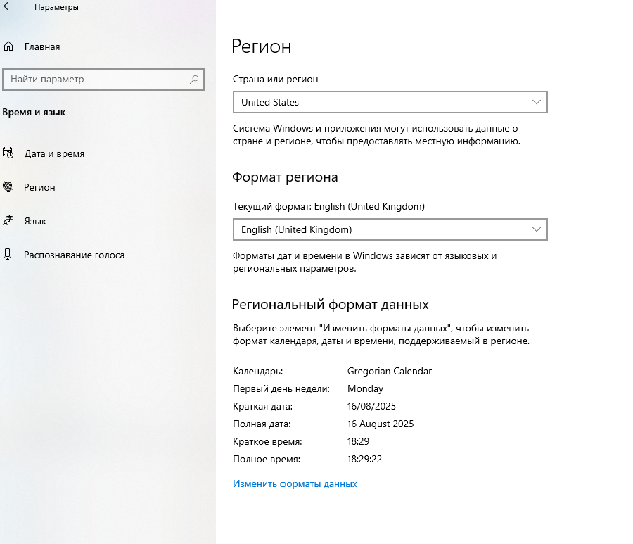Click the chevron of regional format combo box
The width and height of the screenshot is (633, 544).
[537, 229]
